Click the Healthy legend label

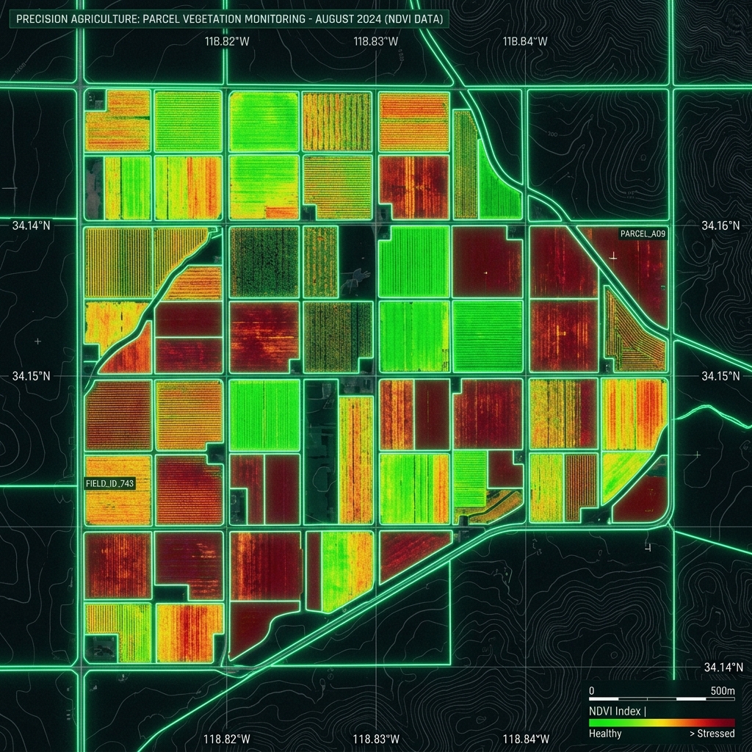point(605,734)
